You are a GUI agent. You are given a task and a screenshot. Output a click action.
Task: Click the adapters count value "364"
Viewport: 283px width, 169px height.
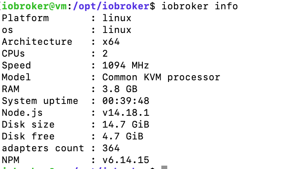tap(111, 148)
